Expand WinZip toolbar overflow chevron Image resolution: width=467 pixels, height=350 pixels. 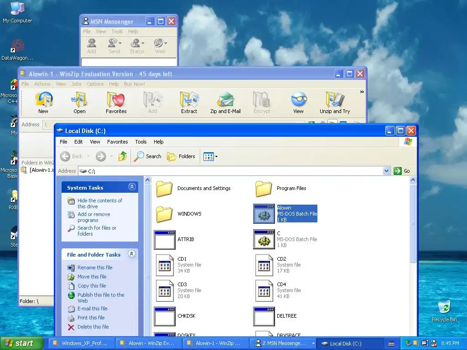point(362,92)
